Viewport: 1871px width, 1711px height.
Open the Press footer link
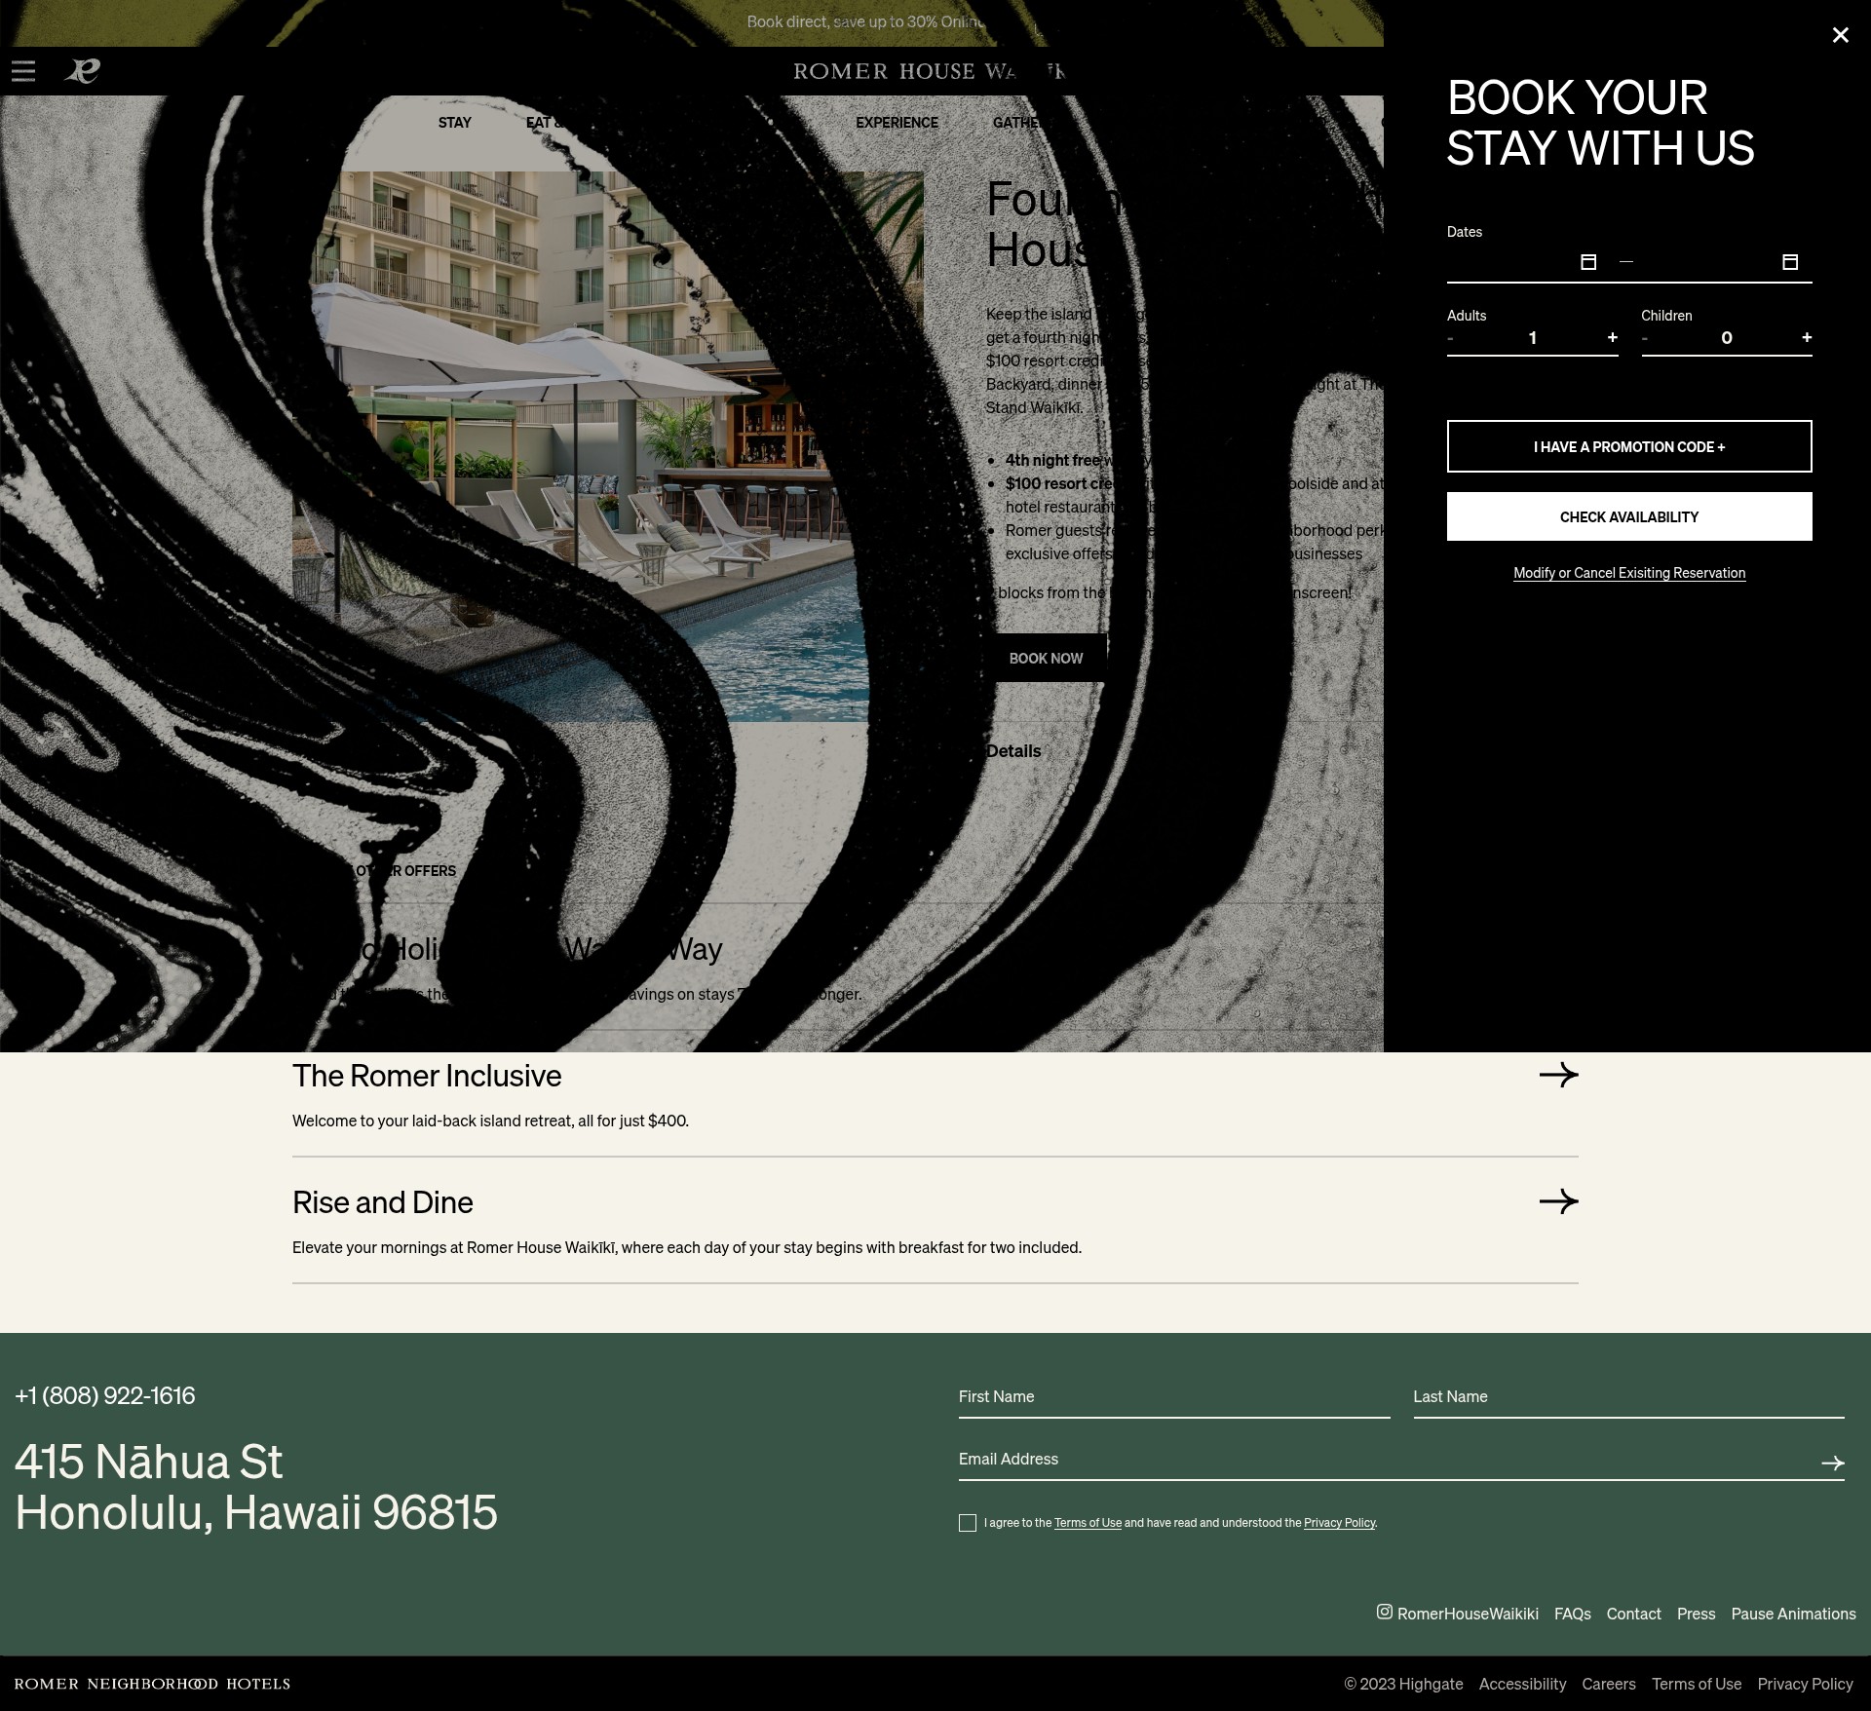pos(1696,1614)
